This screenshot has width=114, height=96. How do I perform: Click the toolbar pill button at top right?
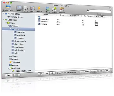pos(110,8)
